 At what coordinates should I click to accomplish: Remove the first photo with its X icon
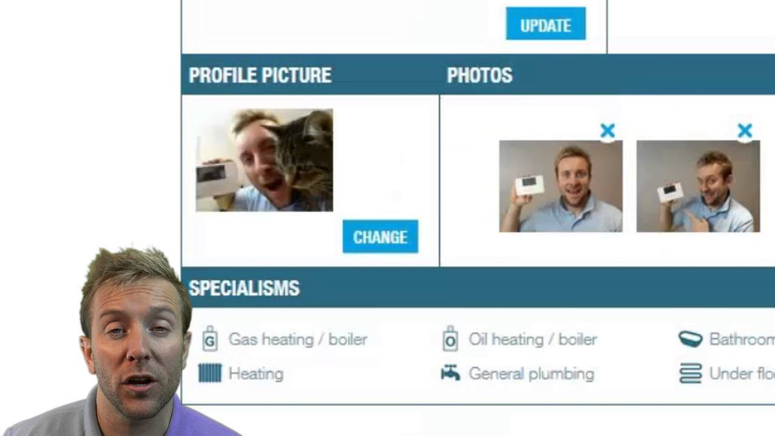click(607, 131)
